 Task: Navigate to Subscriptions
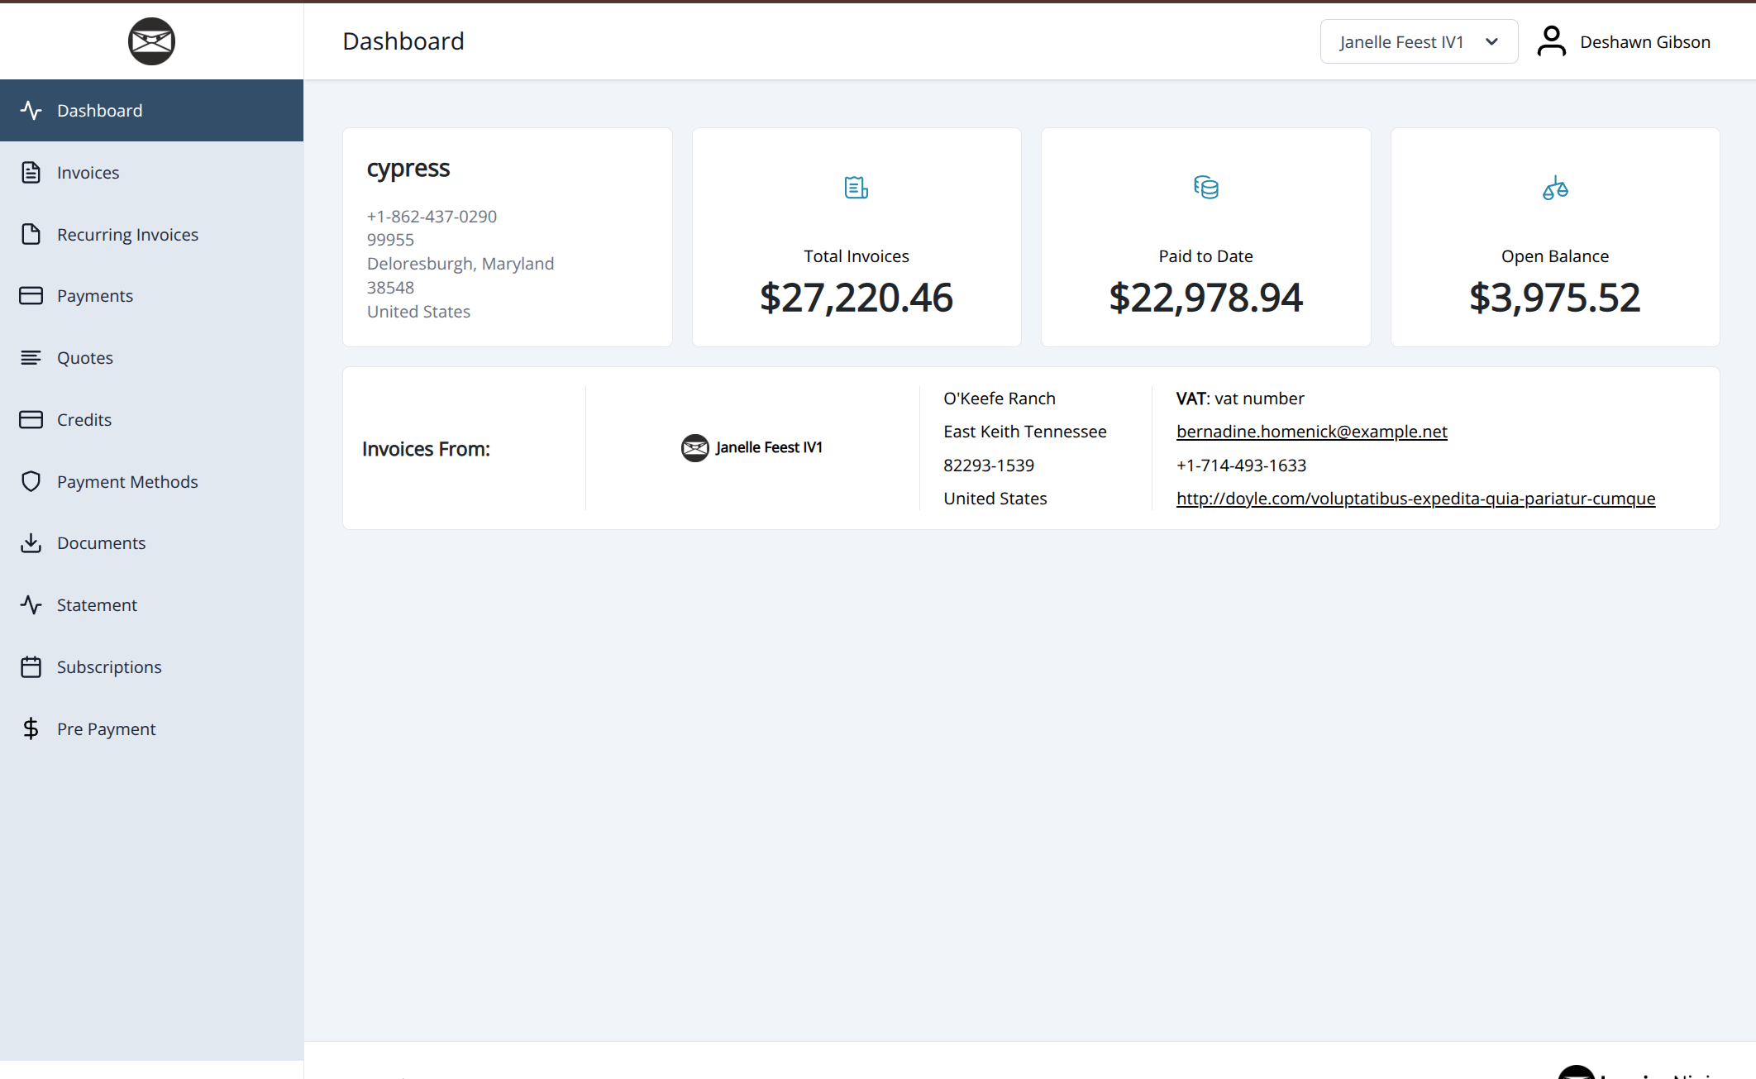[151, 667]
